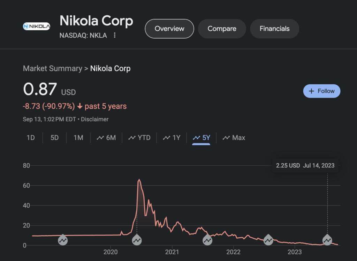Image resolution: width=357 pixels, height=261 pixels.
Task: Follow Nikola Corp stock
Action: [321, 91]
